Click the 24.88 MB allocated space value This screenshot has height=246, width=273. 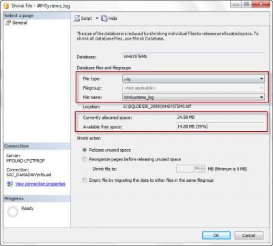186,118
